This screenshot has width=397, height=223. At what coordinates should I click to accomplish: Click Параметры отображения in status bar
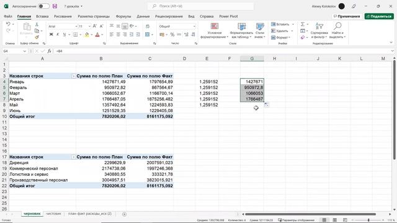click(x=296, y=221)
